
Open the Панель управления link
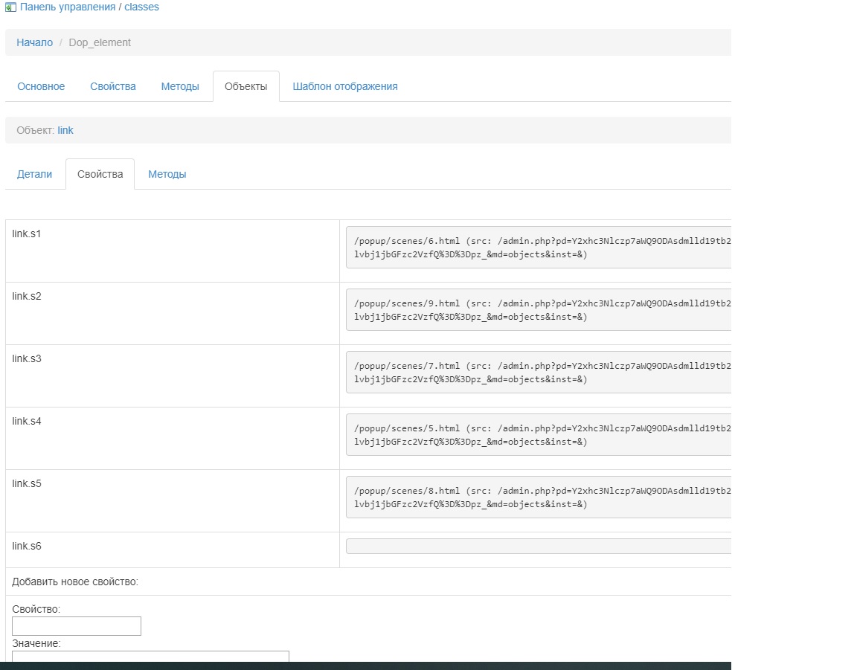tap(68, 7)
